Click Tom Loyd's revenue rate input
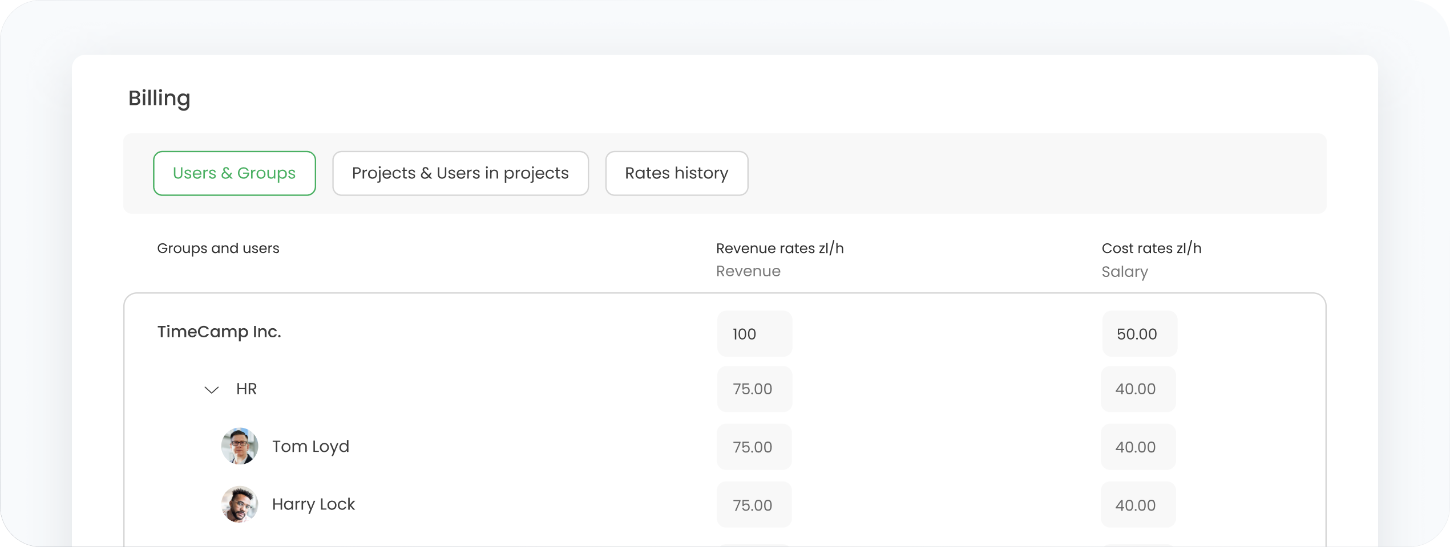The height and width of the screenshot is (547, 1450). pyautogui.click(x=754, y=447)
